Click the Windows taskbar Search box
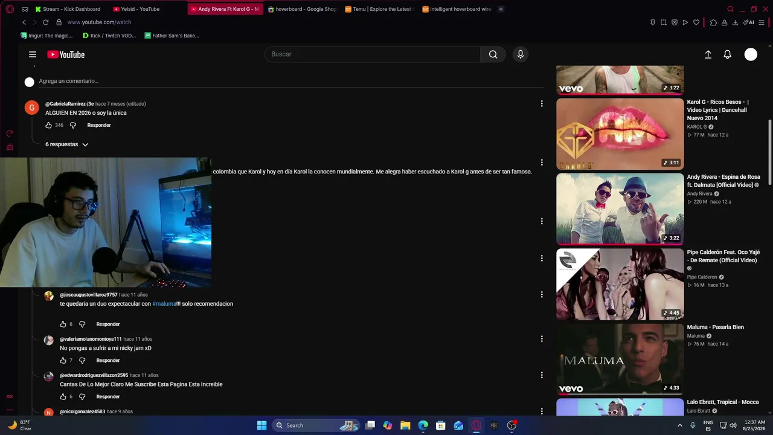Screen dimensions: 773x435 [x=316, y=425]
